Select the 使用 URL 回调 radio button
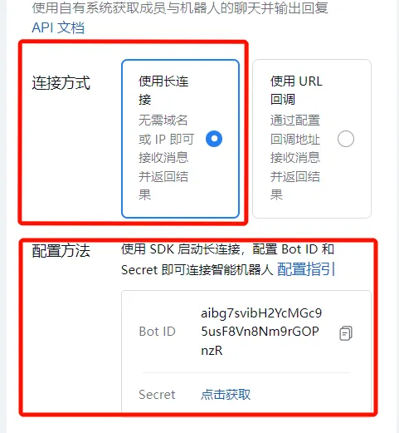This screenshot has height=433, width=399. 346,139
